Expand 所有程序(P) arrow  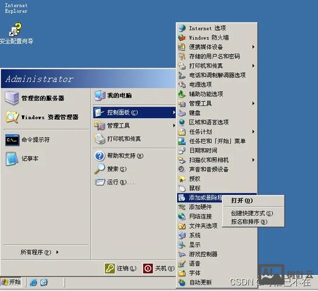click(58, 252)
